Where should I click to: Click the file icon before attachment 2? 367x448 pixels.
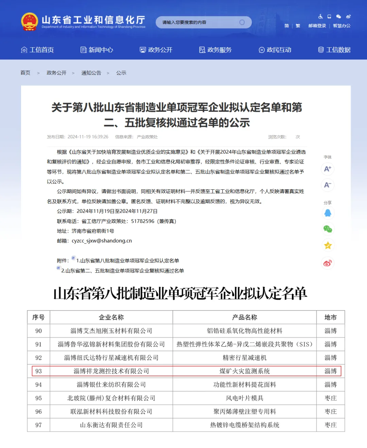click(58, 268)
